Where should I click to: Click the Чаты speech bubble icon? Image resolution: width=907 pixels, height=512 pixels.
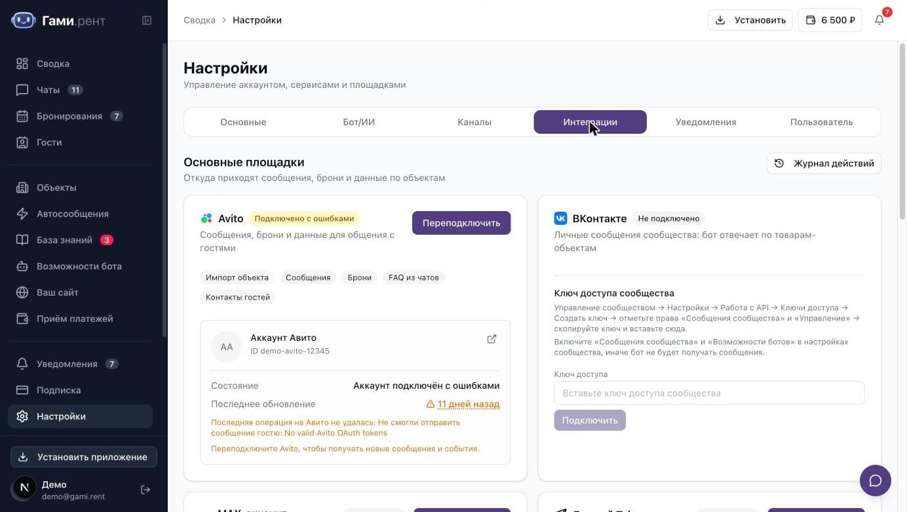[22, 90]
